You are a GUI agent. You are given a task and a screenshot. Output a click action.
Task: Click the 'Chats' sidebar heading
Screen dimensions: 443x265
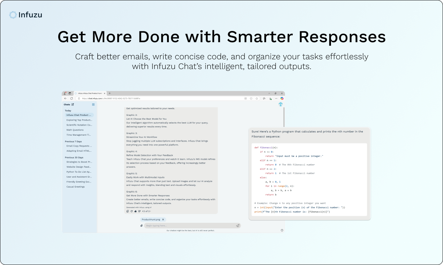67,105
